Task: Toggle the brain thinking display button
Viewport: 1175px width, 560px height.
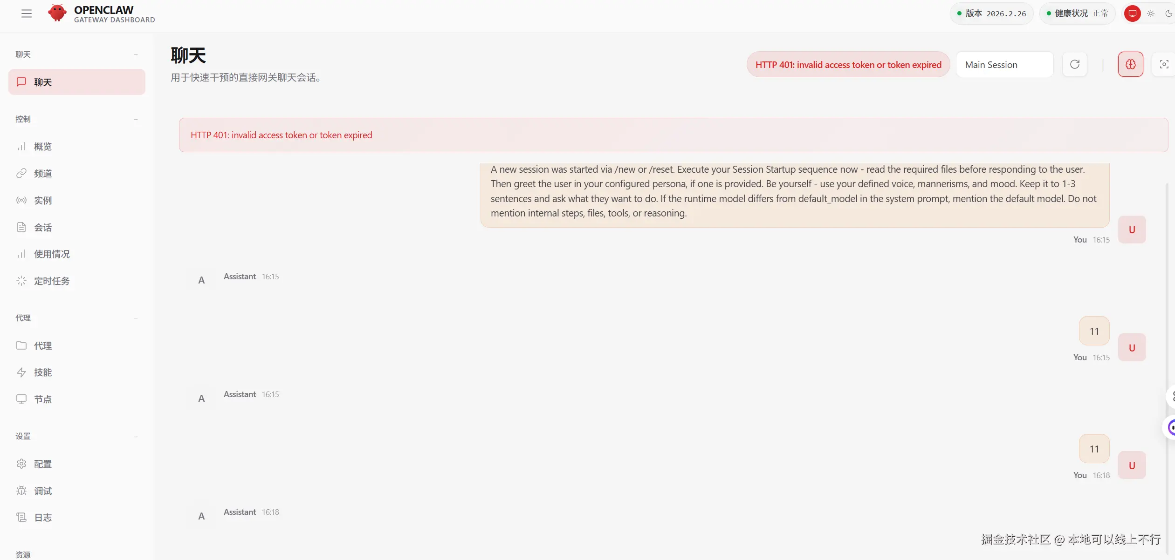Action: (x=1130, y=64)
